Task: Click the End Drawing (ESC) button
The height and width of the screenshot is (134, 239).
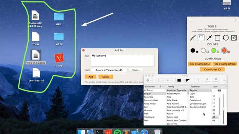Action: (x=200, y=64)
